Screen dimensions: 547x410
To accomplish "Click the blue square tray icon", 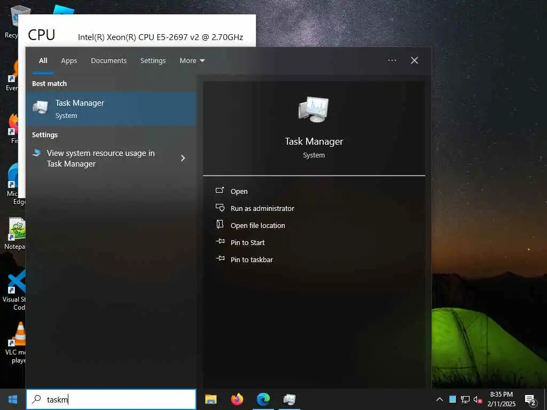I will click(x=452, y=399).
